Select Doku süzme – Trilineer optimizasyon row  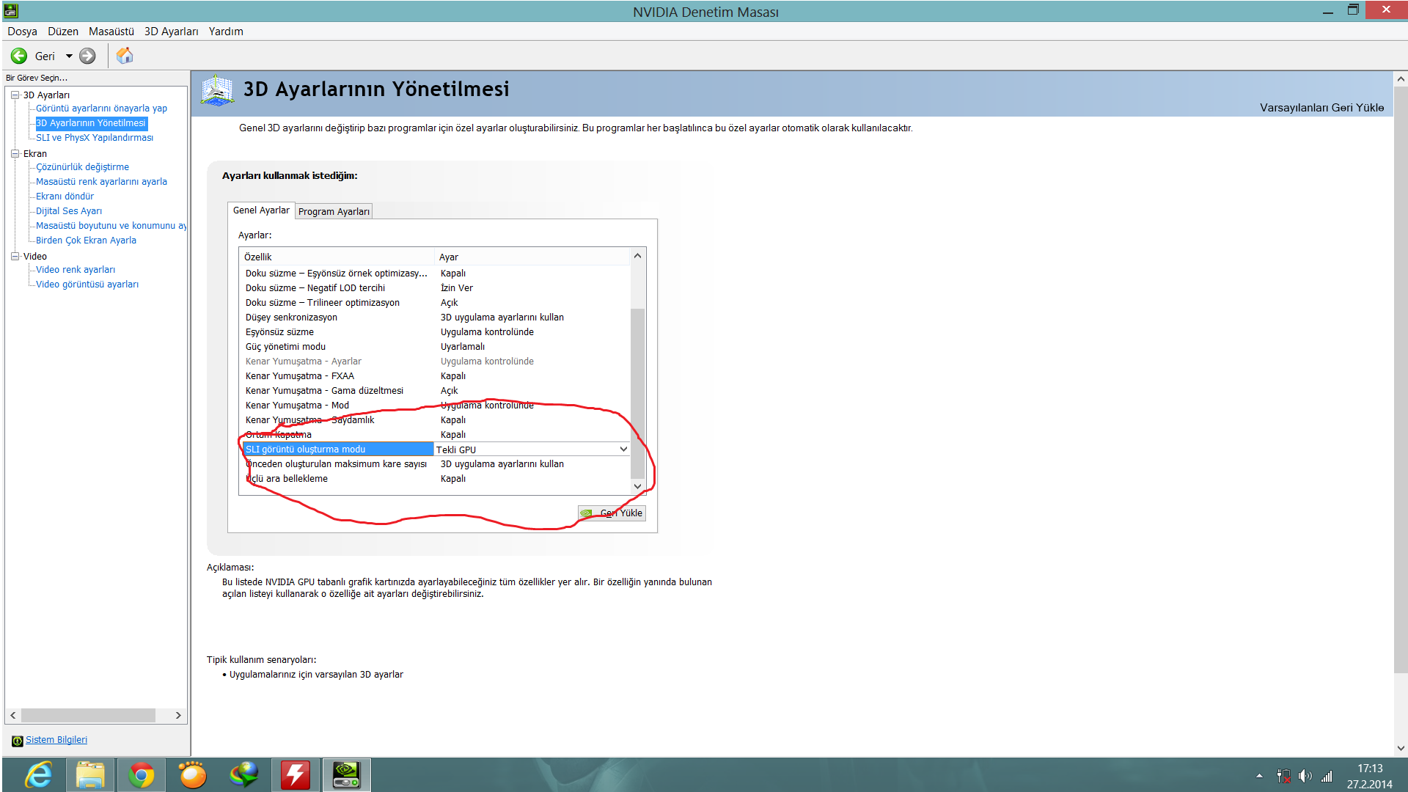(436, 303)
